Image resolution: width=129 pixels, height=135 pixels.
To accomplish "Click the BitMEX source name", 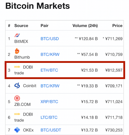I will [x=21, y=42].
